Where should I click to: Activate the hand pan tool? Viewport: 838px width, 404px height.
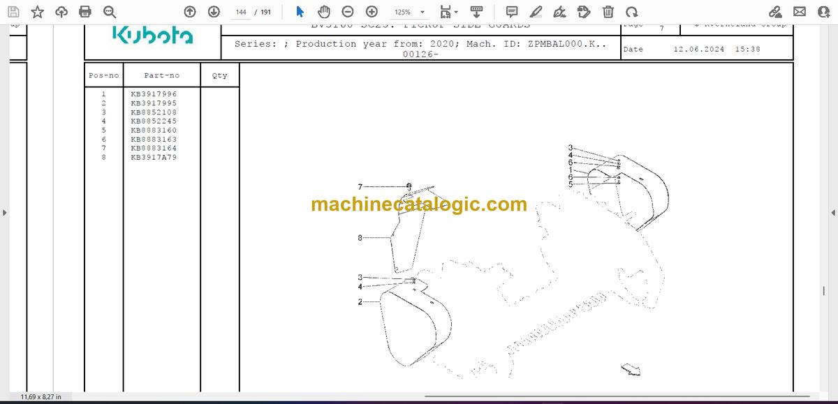(324, 12)
